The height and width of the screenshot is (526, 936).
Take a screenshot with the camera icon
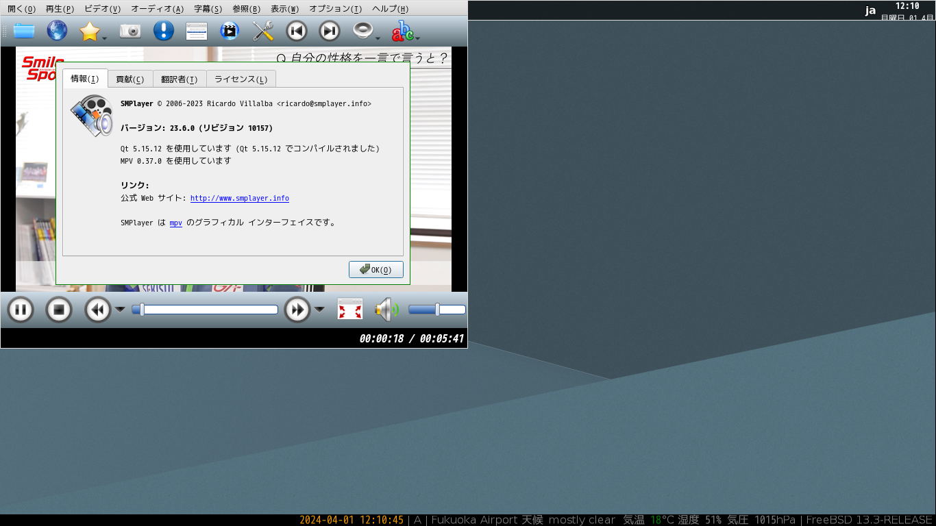pyautogui.click(x=130, y=31)
